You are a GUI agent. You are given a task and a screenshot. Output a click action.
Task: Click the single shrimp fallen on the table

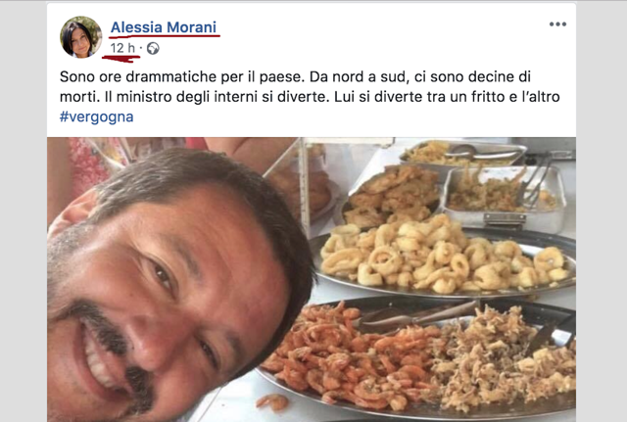coord(272,401)
